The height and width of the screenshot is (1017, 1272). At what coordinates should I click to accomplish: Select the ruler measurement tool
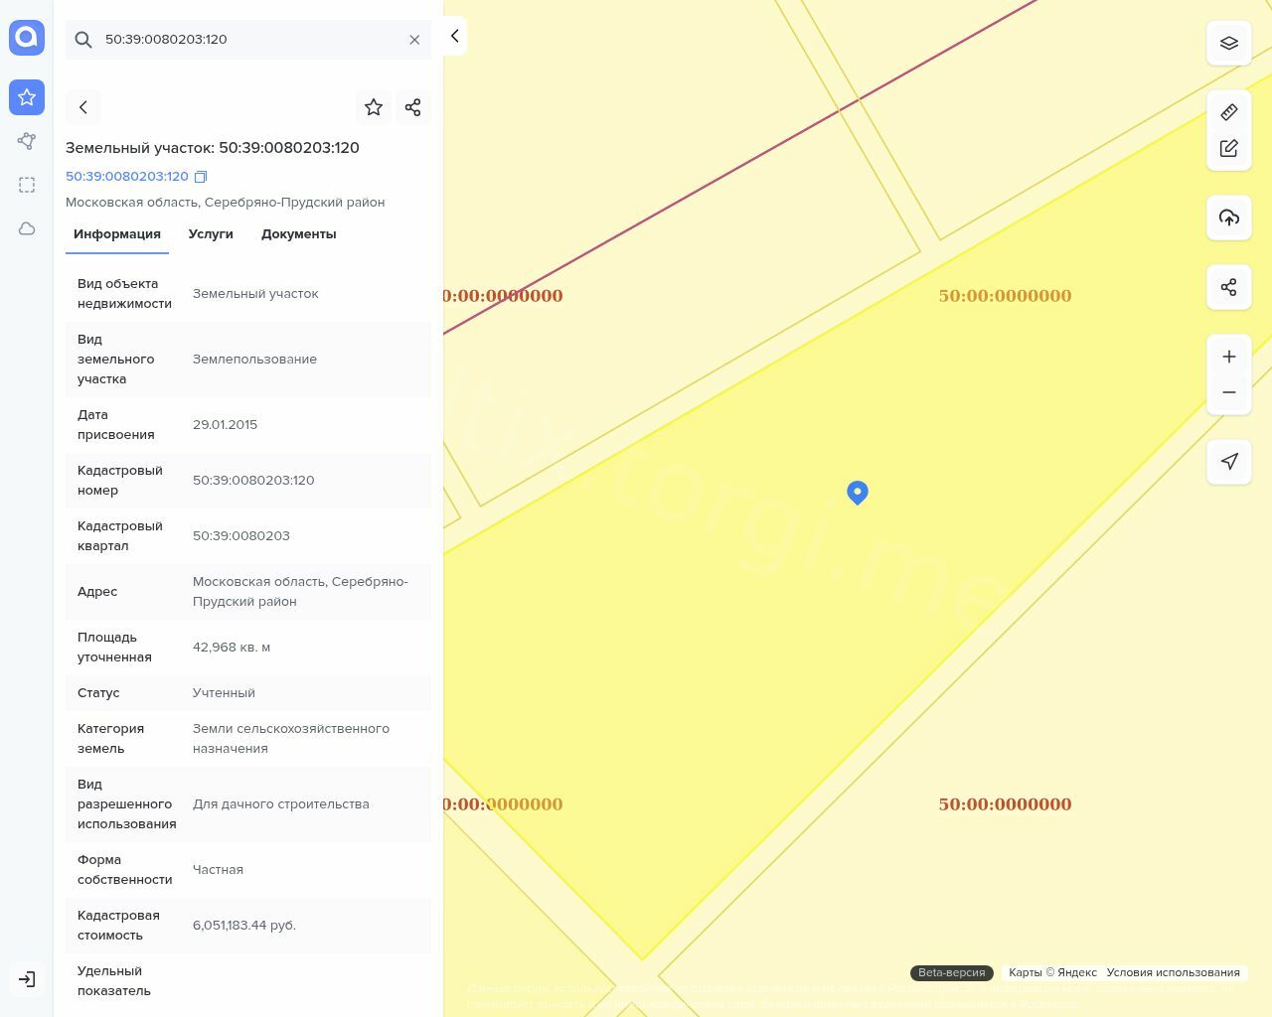[1229, 112]
